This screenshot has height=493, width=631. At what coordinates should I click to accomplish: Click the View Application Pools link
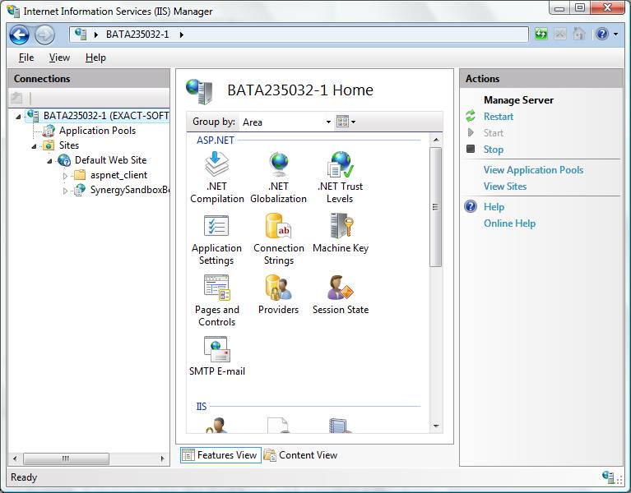pos(533,170)
